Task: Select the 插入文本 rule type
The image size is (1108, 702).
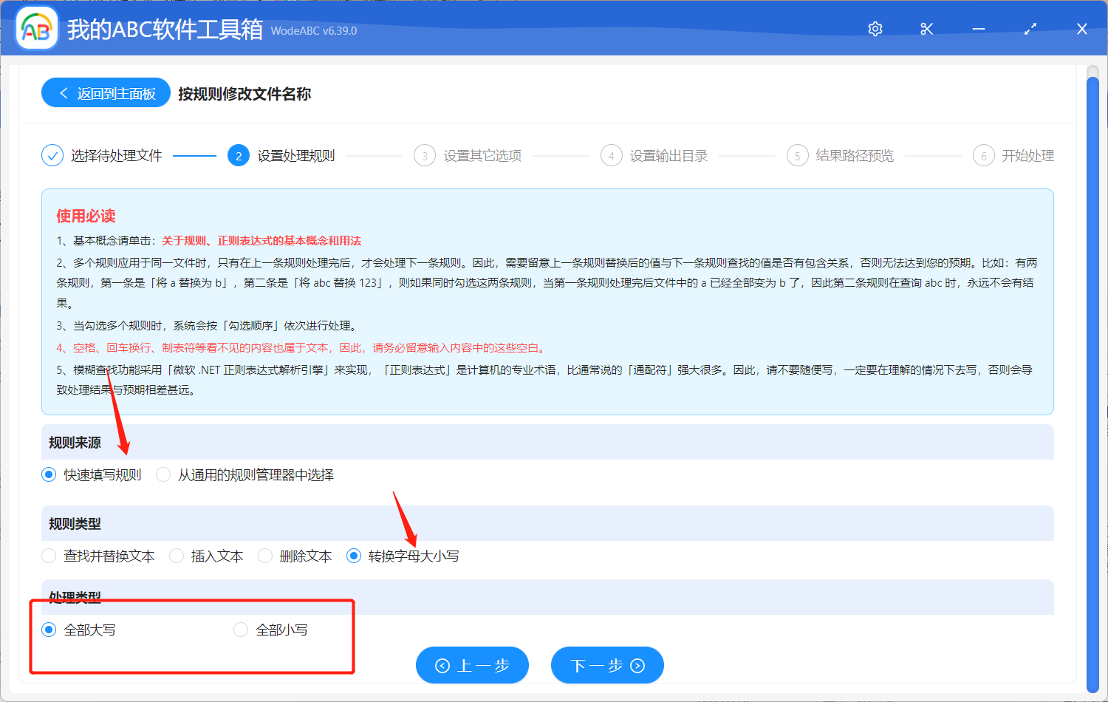Action: click(177, 556)
